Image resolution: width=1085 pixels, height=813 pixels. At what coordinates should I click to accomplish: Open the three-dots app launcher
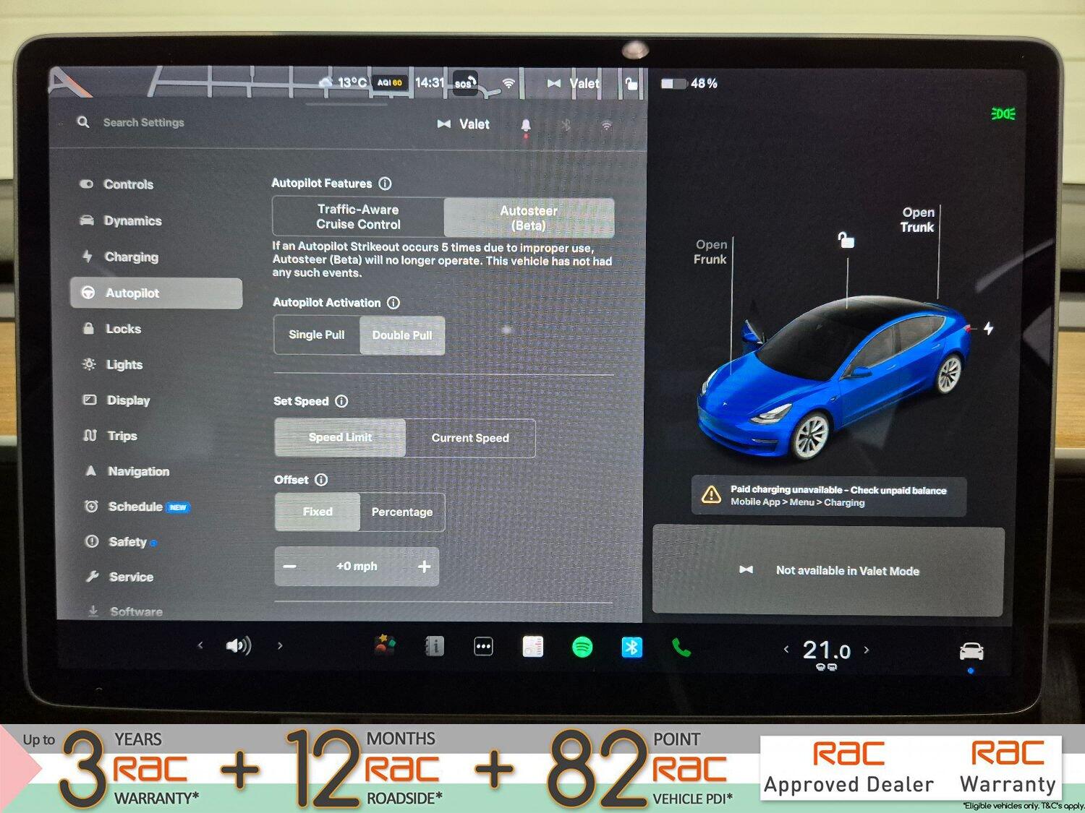(483, 647)
